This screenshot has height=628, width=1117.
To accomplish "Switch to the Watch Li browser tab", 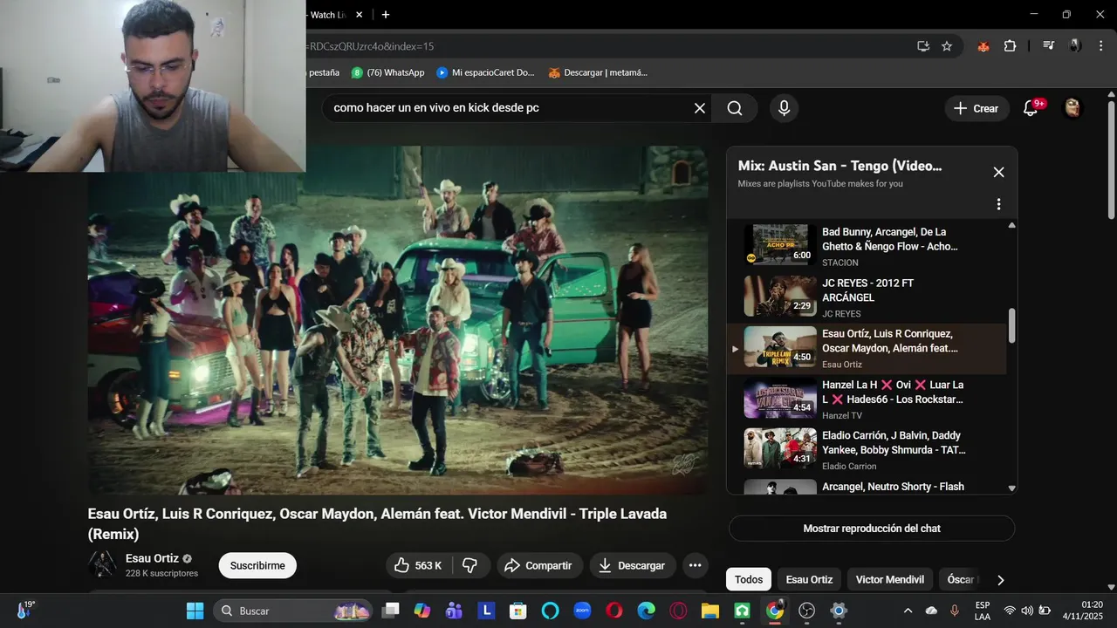I will pyautogui.click(x=330, y=15).
